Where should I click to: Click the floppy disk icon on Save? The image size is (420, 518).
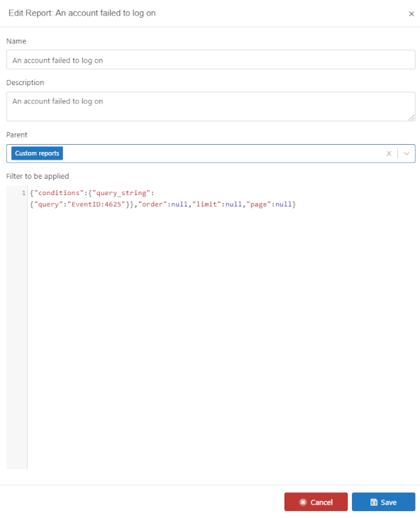click(x=374, y=502)
